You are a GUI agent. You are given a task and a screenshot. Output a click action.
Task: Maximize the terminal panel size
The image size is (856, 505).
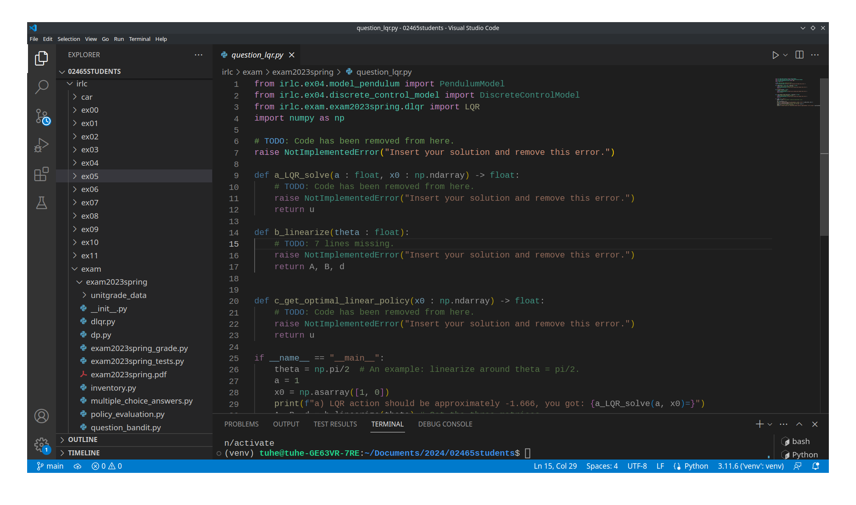tap(799, 424)
